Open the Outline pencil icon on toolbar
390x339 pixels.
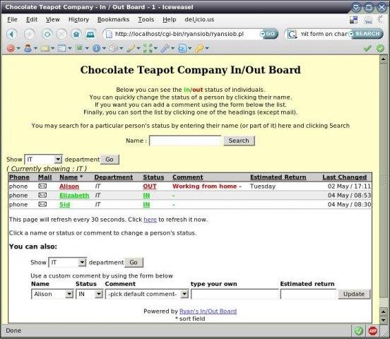click(131, 48)
